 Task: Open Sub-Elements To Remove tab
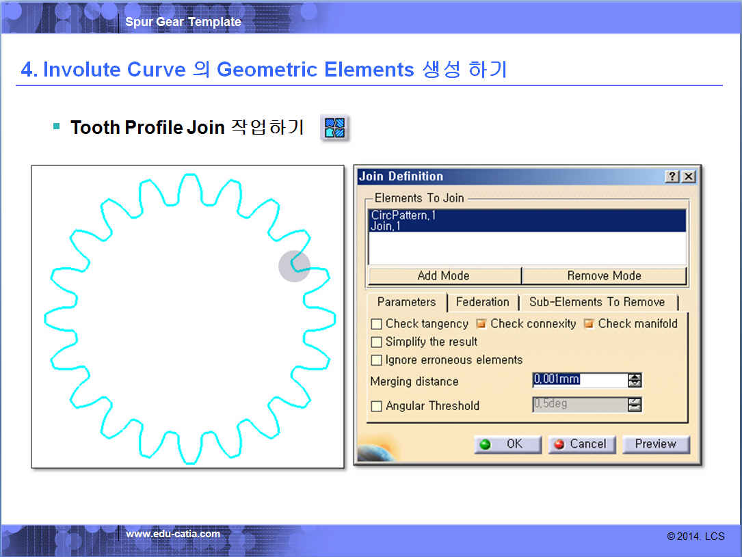tap(596, 302)
